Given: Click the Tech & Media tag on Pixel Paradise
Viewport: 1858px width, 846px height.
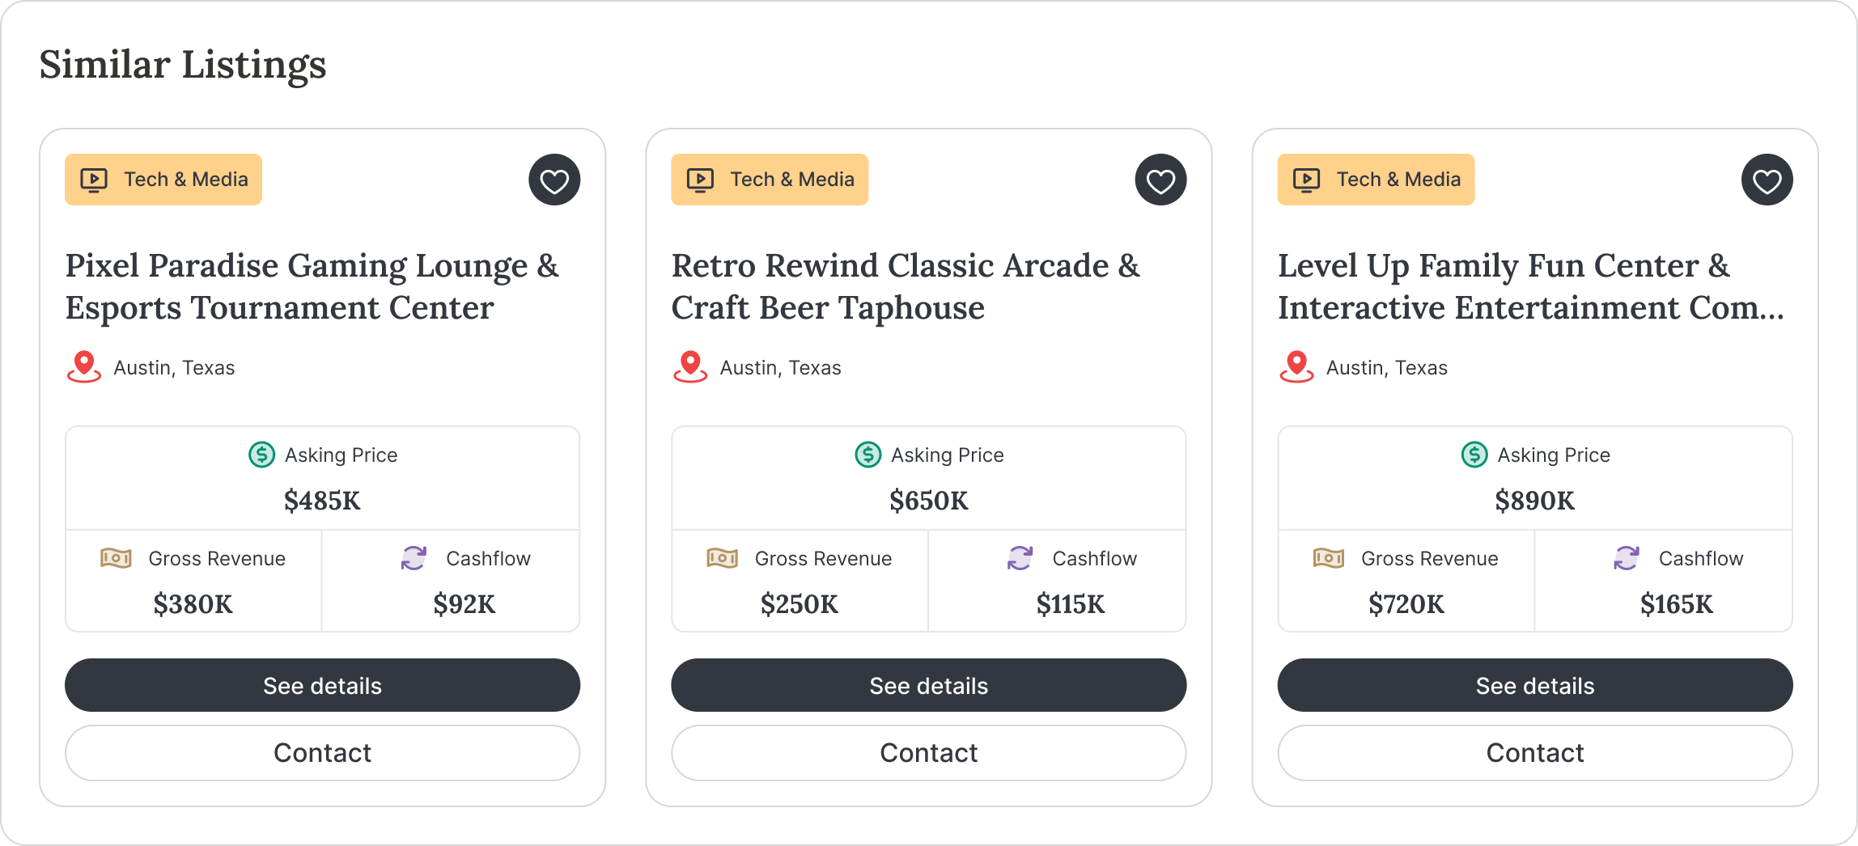Looking at the screenshot, I should coord(163,180).
